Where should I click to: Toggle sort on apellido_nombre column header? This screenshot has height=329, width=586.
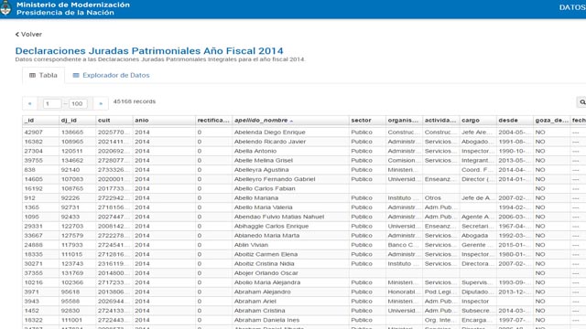pos(291,121)
